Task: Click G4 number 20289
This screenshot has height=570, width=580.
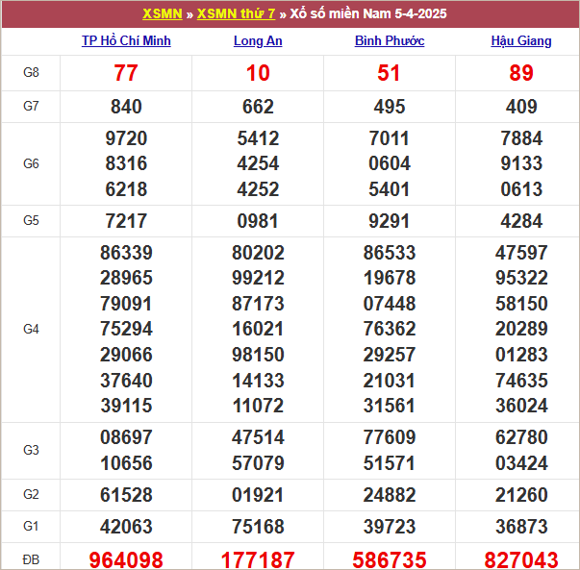Action: pos(521,330)
